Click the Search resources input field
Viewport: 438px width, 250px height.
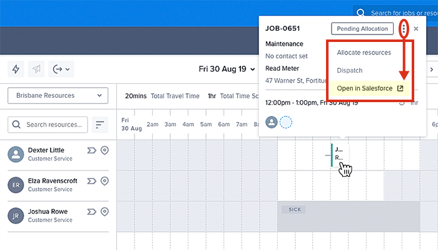(x=48, y=125)
